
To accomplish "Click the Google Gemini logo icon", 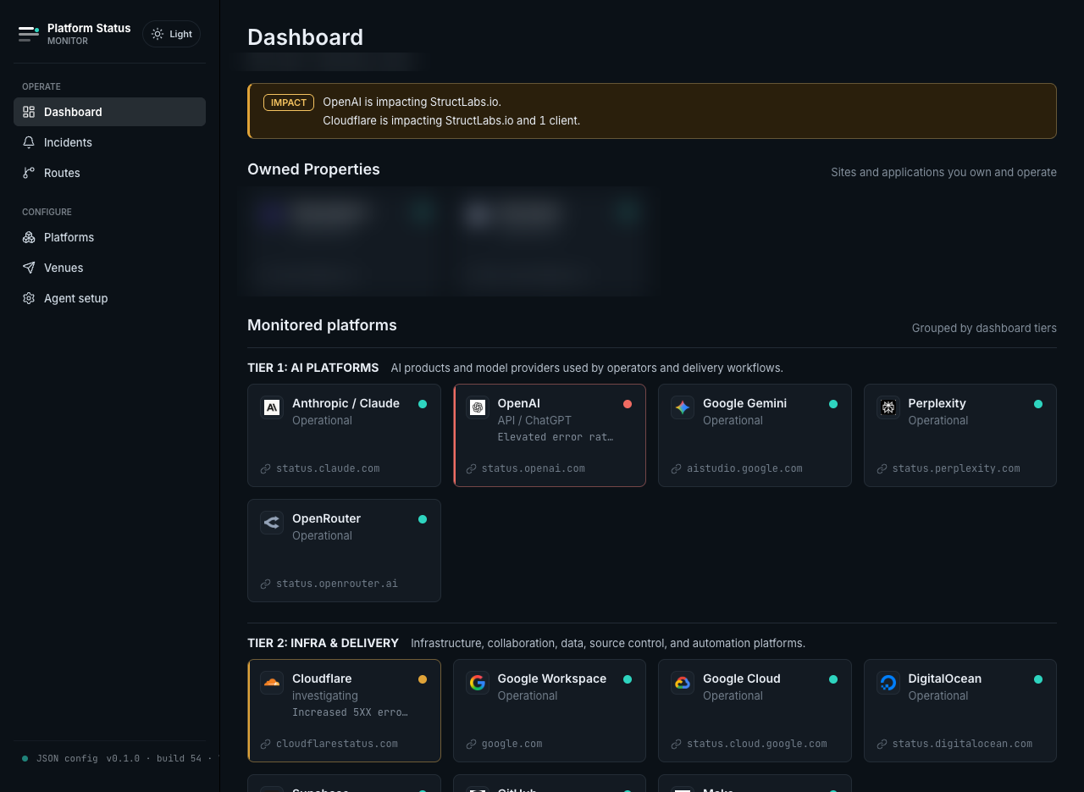I will pos(683,407).
